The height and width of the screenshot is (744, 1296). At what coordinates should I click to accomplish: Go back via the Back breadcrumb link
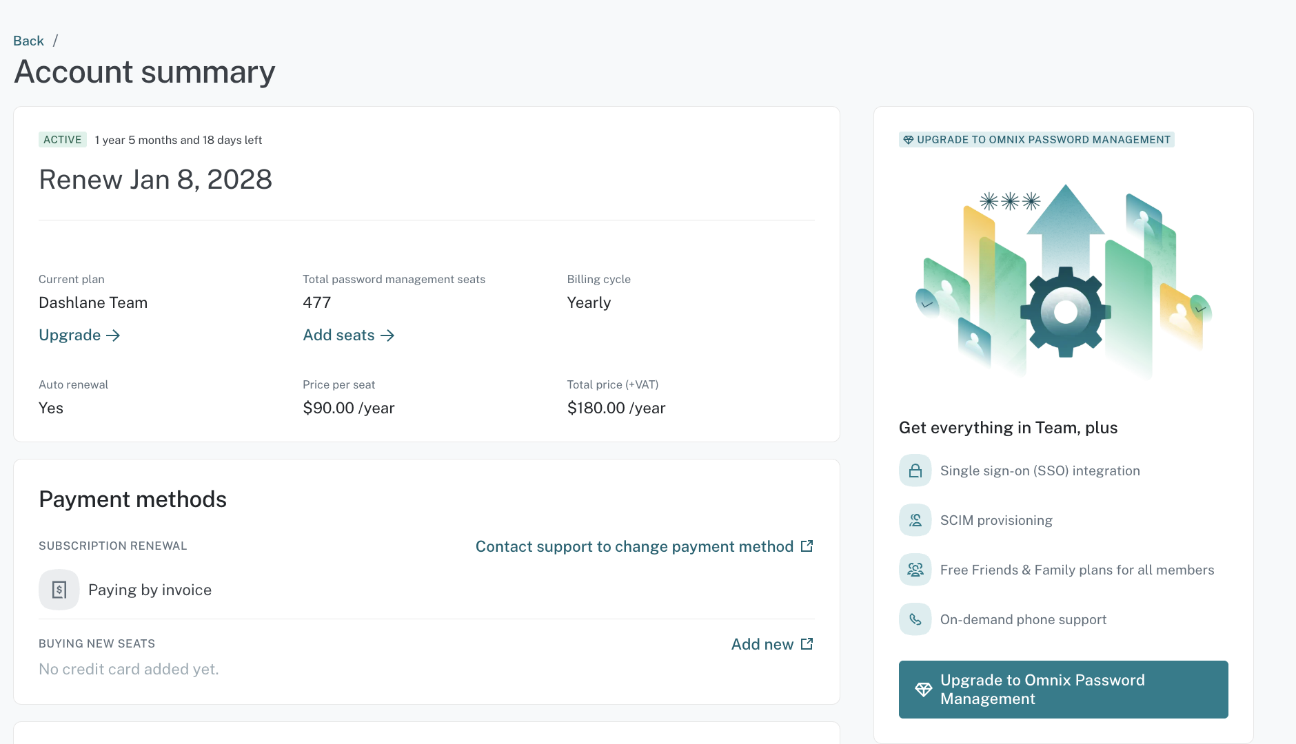(x=28, y=41)
